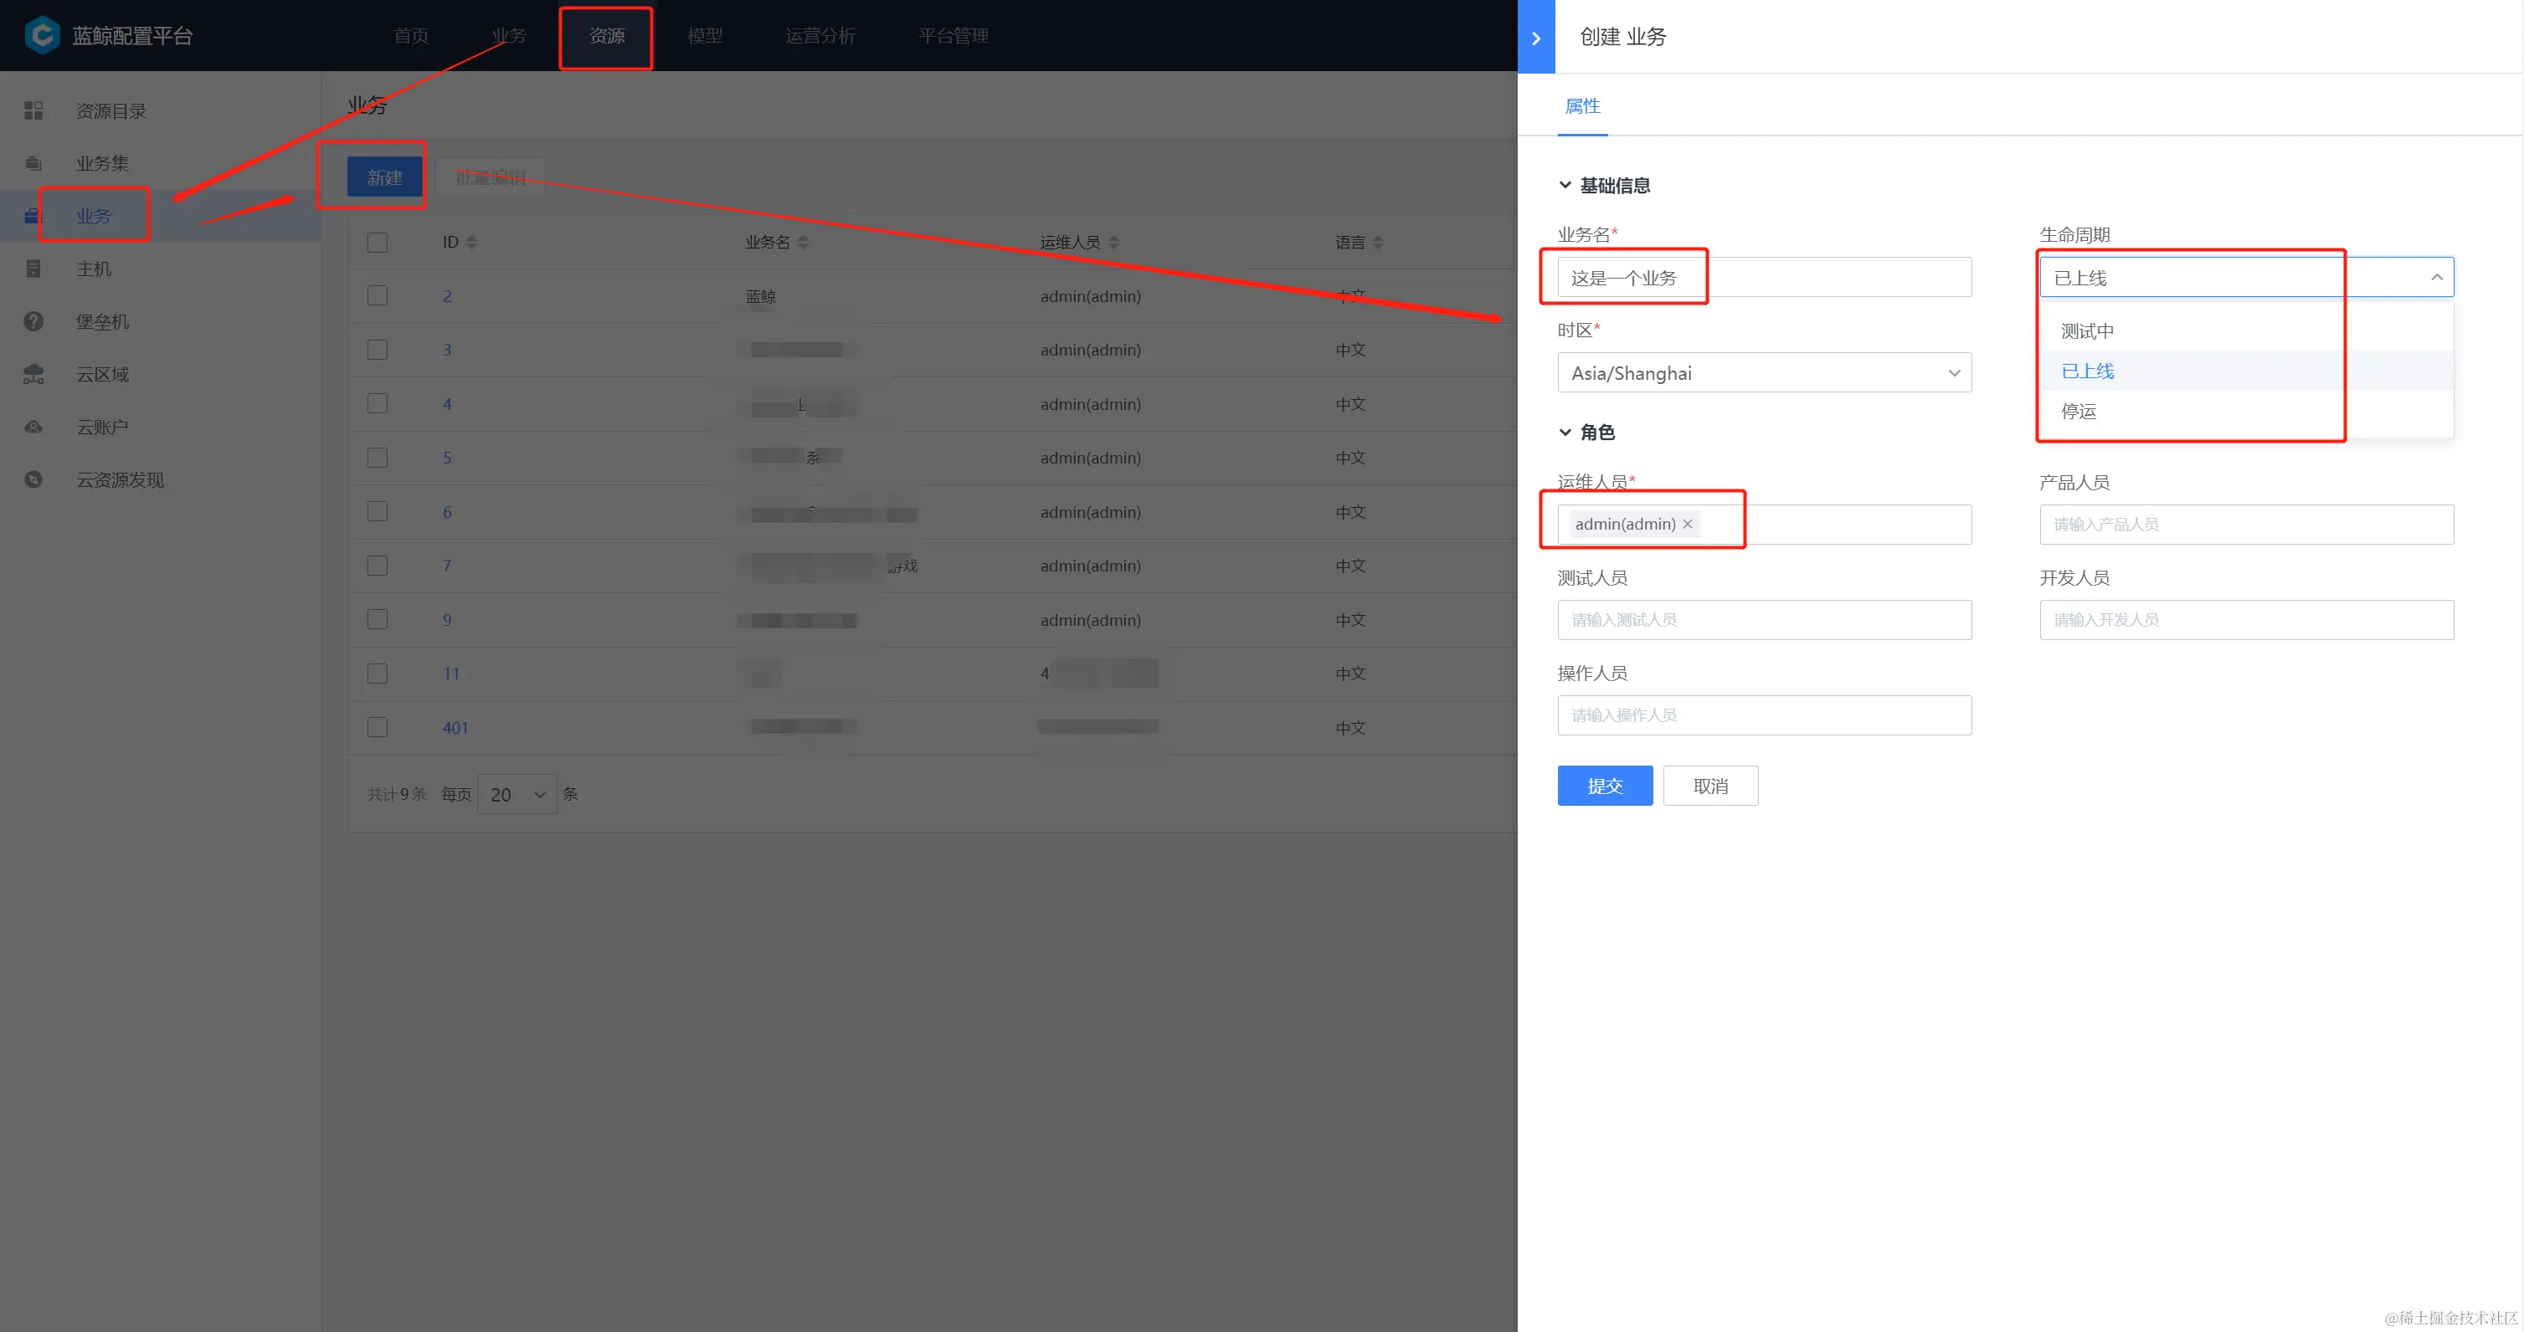Check the checkbox for row ID 2
This screenshot has height=1332, width=2524.
[x=378, y=296]
